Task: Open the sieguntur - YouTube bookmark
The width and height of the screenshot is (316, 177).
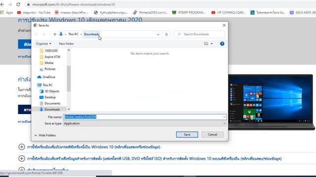Action: (34, 12)
